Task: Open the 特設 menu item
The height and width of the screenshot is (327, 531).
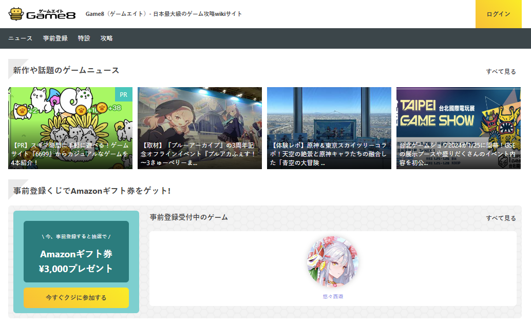Action: [x=84, y=38]
